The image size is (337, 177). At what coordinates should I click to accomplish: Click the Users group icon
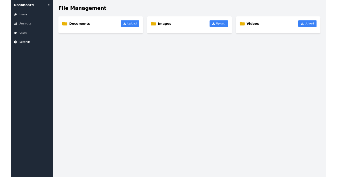pyautogui.click(x=15, y=33)
